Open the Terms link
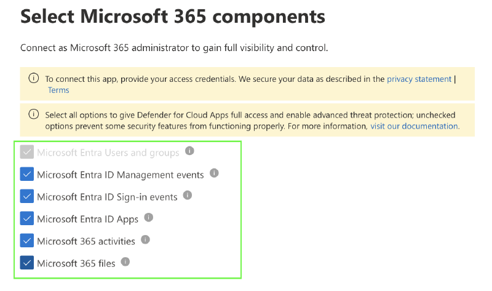 [x=58, y=90]
